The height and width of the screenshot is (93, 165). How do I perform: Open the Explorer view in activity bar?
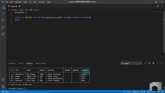pyautogui.click(x=3, y=7)
